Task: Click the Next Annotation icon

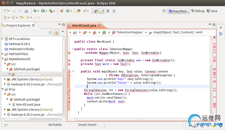Action: (5, 17)
